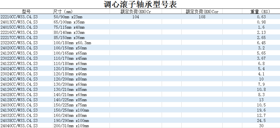Click size cell 130/200mm x69mm
Viewport: 280px width, 128px height.
(x=70, y=84)
